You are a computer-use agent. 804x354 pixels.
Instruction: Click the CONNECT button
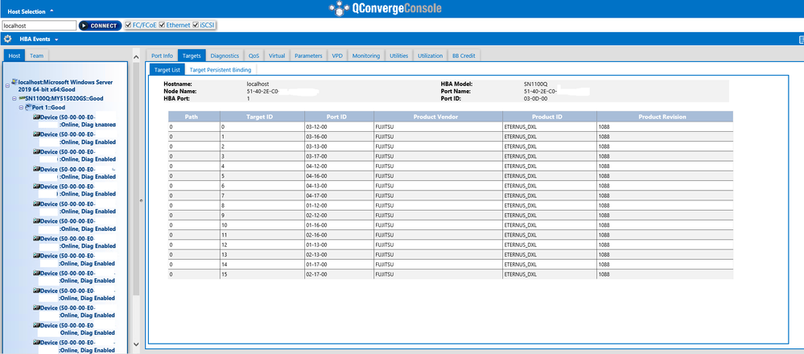coord(100,26)
